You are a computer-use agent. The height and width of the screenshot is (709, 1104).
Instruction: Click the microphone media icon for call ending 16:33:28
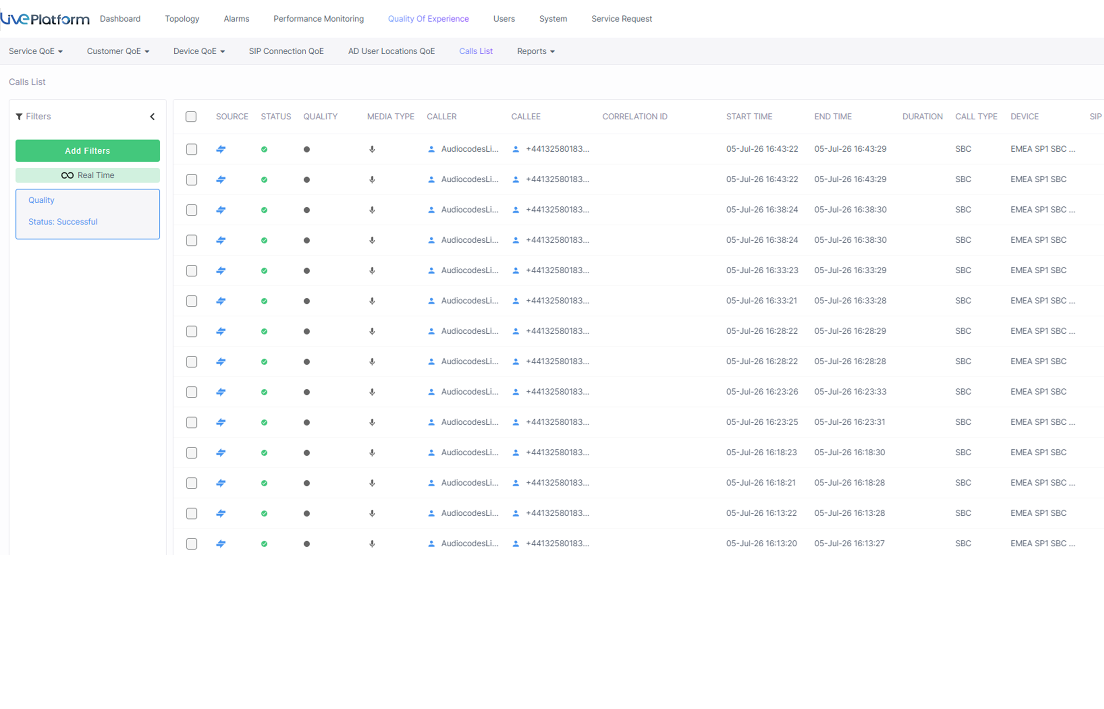(372, 301)
